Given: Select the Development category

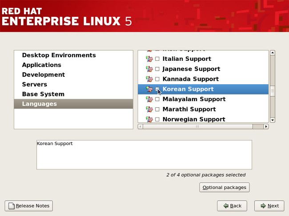Looking at the screenshot, I should tap(73, 75).
